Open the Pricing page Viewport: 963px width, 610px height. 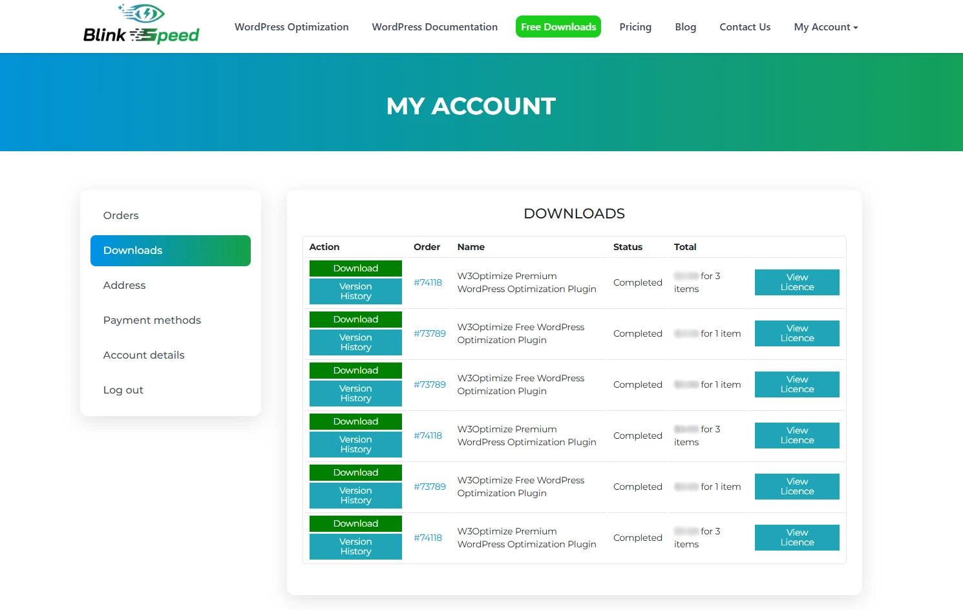(635, 27)
